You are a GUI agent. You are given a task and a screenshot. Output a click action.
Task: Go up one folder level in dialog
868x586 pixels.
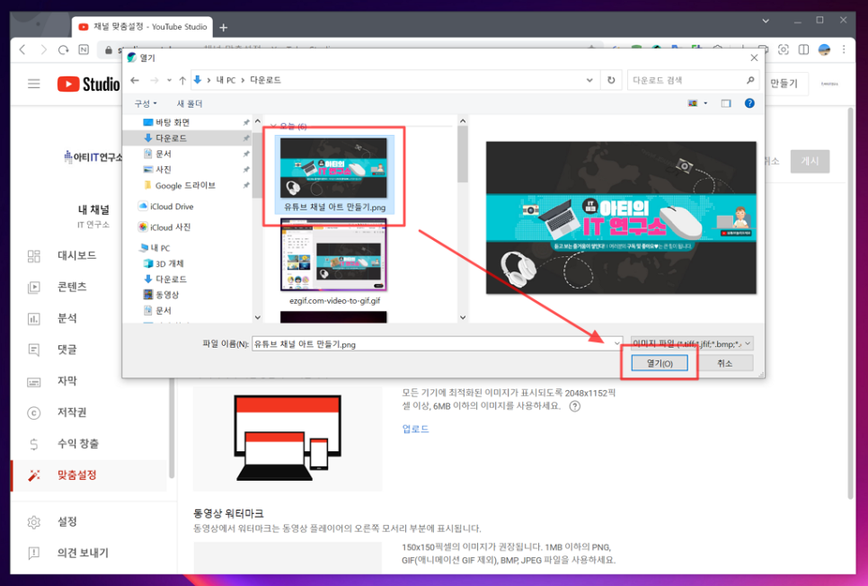[x=182, y=80]
